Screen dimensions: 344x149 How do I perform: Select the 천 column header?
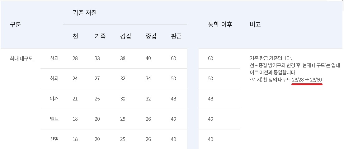click(75, 36)
